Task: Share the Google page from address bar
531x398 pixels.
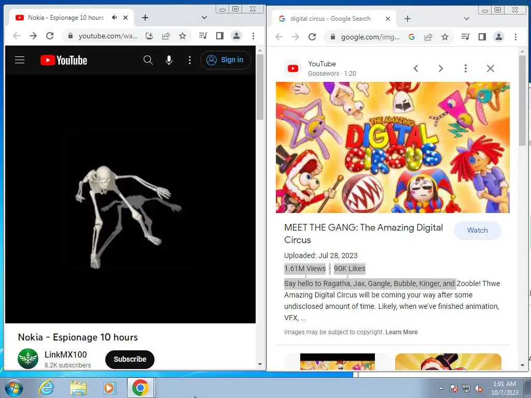Action: 428,37
